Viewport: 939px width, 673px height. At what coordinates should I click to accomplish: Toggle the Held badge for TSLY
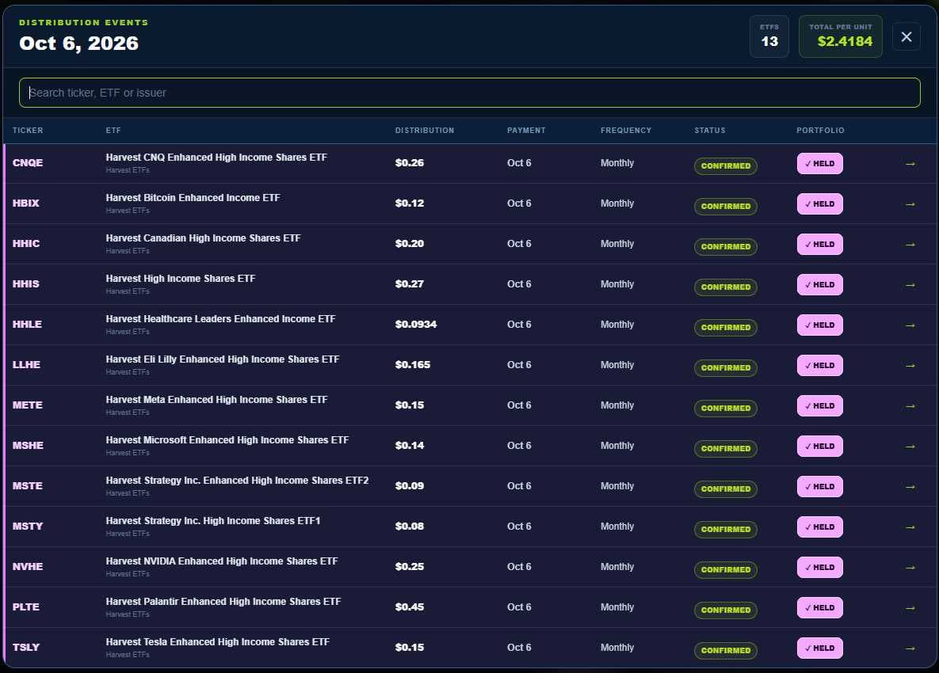(820, 648)
